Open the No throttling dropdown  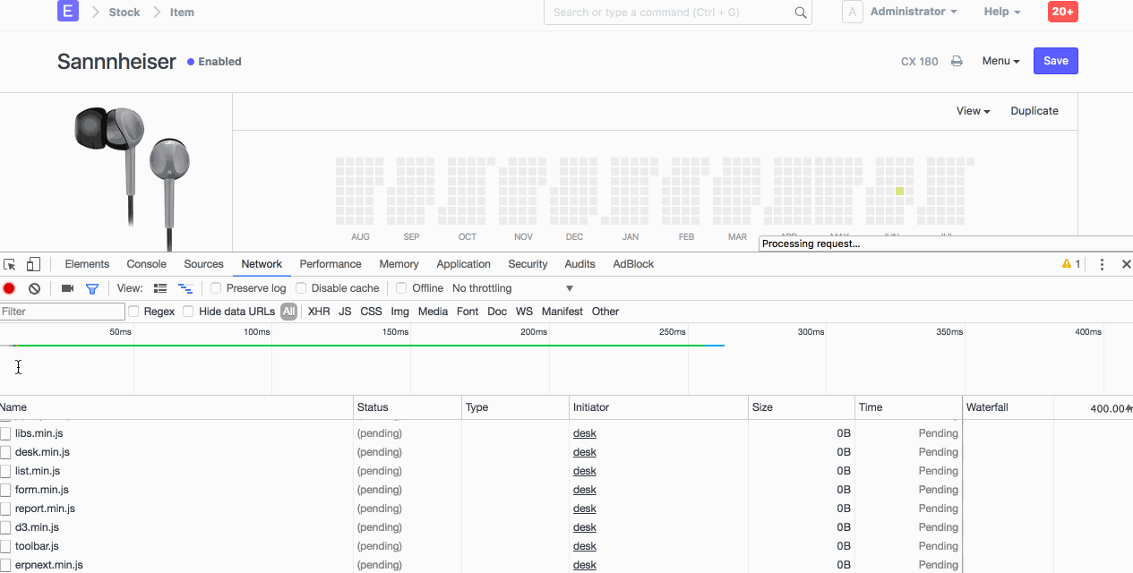coord(512,288)
